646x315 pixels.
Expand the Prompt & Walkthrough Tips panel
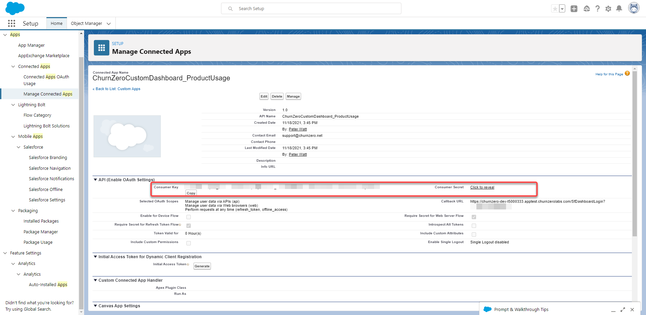click(623, 310)
